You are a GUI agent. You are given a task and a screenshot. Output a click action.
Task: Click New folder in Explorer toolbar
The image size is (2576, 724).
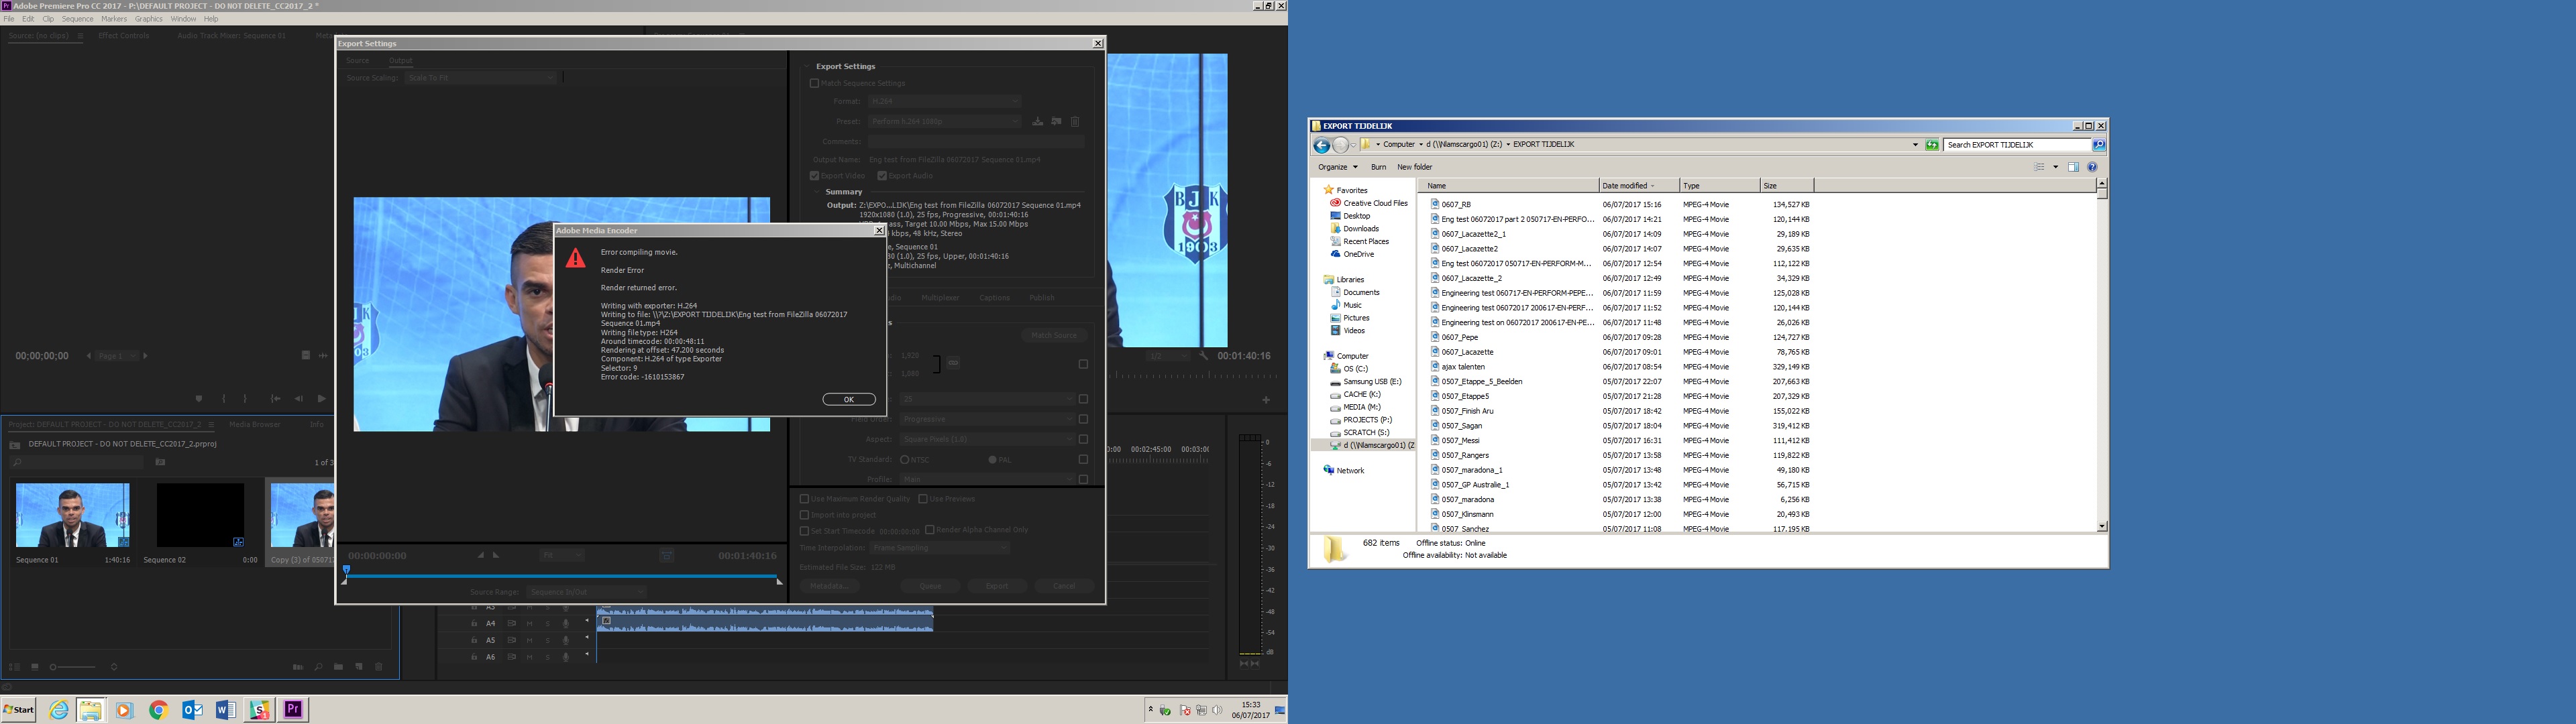pos(1414,167)
